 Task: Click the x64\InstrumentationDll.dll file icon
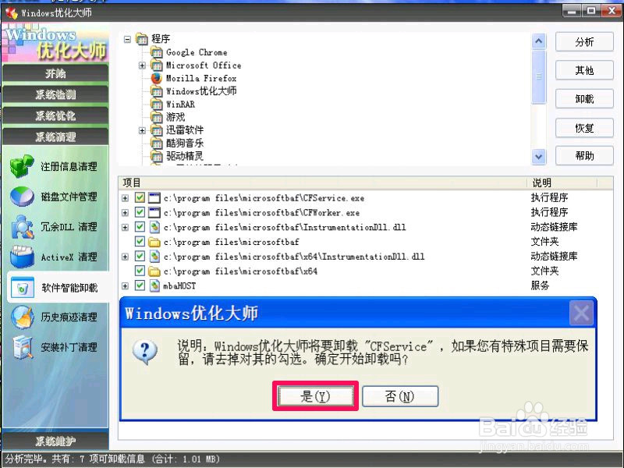pyautogui.click(x=154, y=257)
